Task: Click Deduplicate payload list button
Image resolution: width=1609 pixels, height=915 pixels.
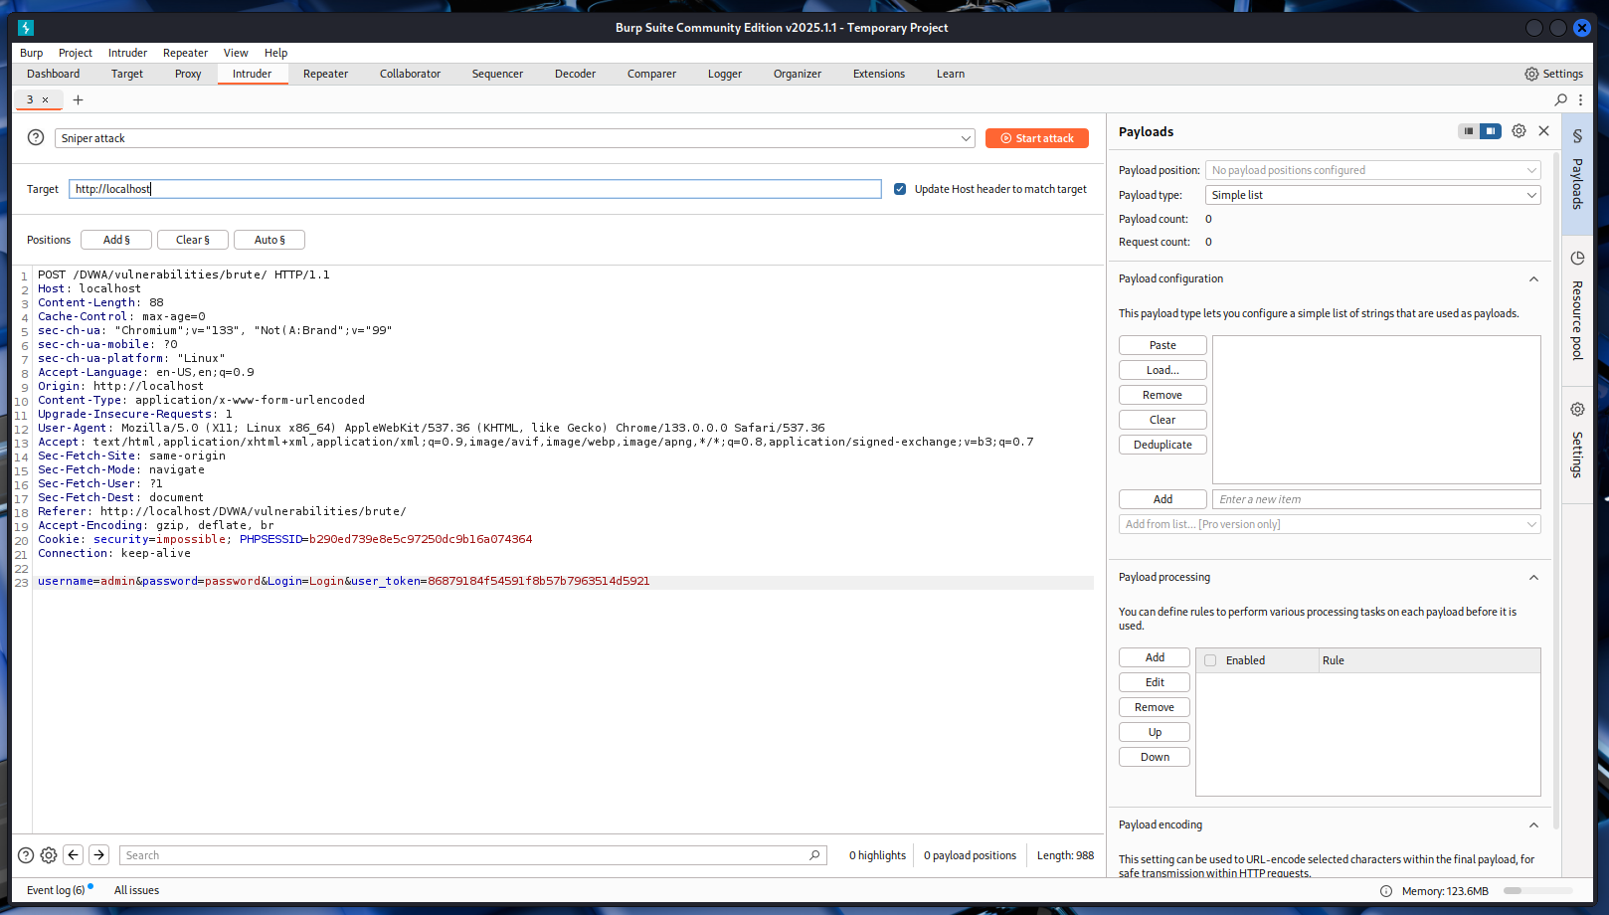Action: tap(1162, 445)
